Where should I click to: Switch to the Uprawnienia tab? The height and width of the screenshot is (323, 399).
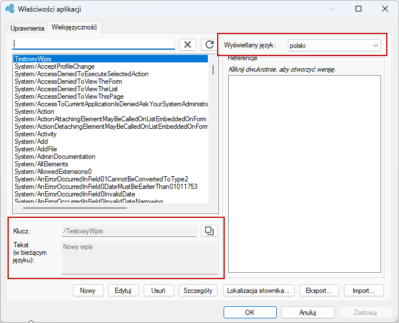point(27,28)
